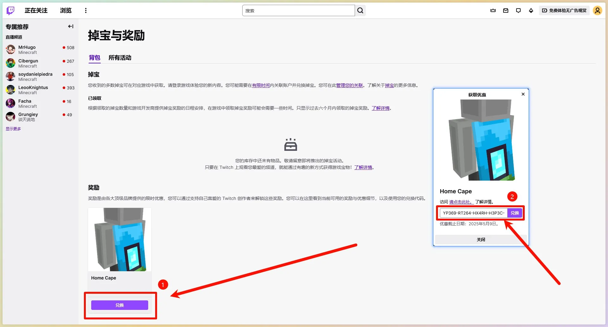This screenshot has width=608, height=327.
Task: Open the three-dot more options menu
Action: (x=85, y=10)
